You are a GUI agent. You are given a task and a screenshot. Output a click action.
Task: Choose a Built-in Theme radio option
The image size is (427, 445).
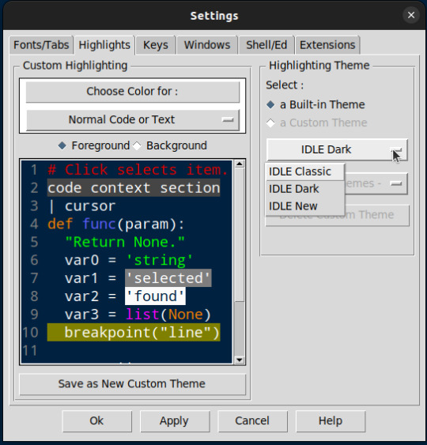pos(316,104)
